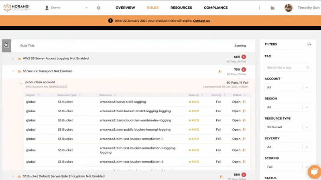Viewport: 321px width, 180px height.
Task: Click MED severity of tim-test-bucket-remediation-1 row
Action: tap(194, 139)
